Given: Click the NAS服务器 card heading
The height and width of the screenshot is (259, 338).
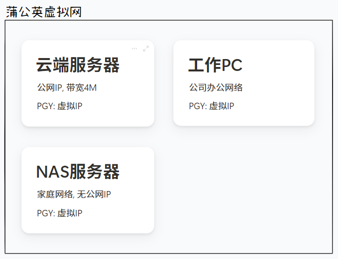Looking at the screenshot, I should pos(78,172).
